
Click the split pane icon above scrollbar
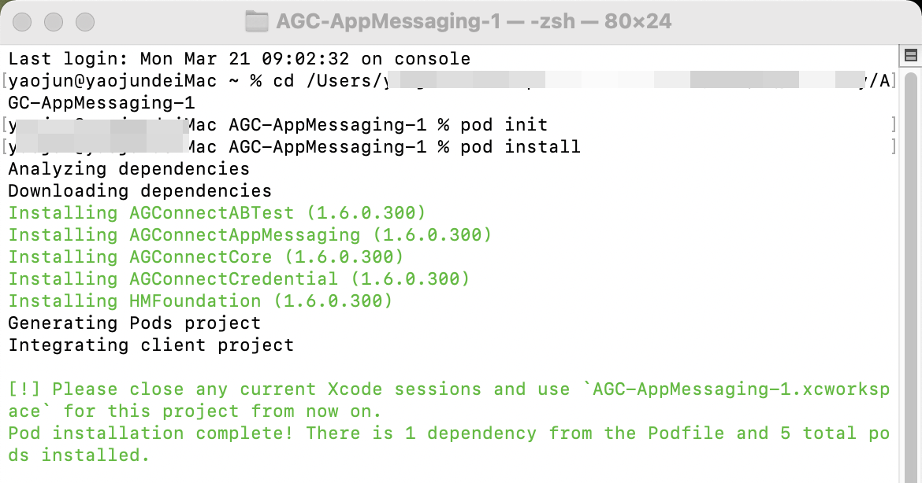click(x=911, y=55)
